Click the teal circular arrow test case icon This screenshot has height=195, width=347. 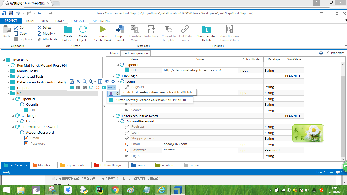(91, 87)
